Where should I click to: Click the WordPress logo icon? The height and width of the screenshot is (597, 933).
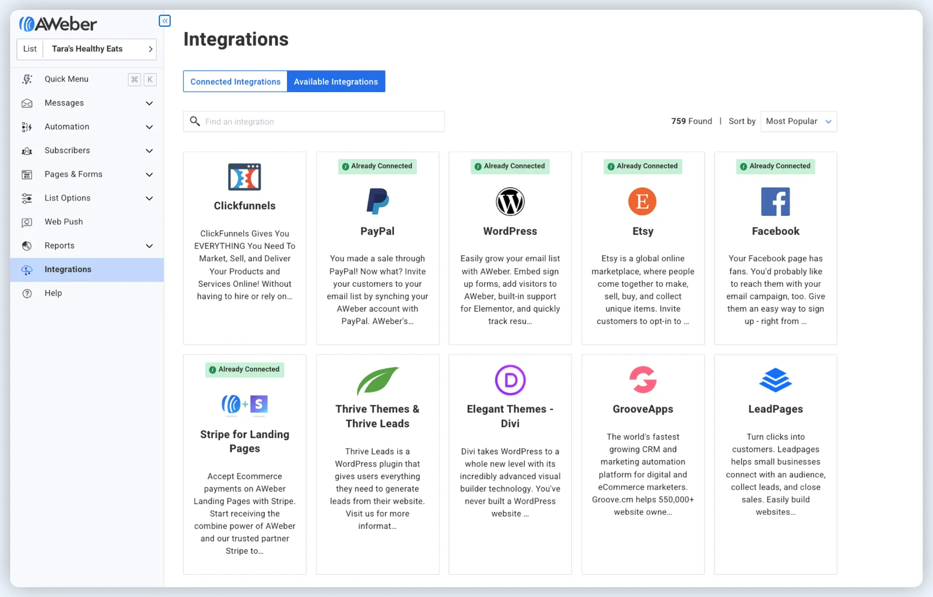click(x=510, y=202)
